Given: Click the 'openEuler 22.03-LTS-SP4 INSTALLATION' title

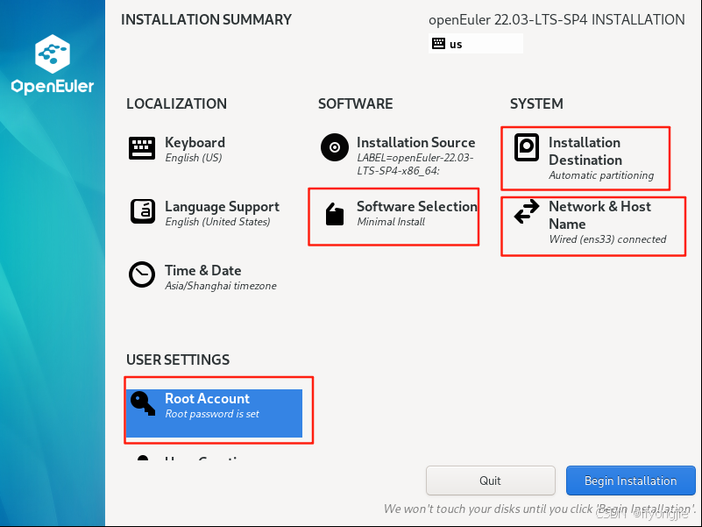Looking at the screenshot, I should tap(557, 19).
